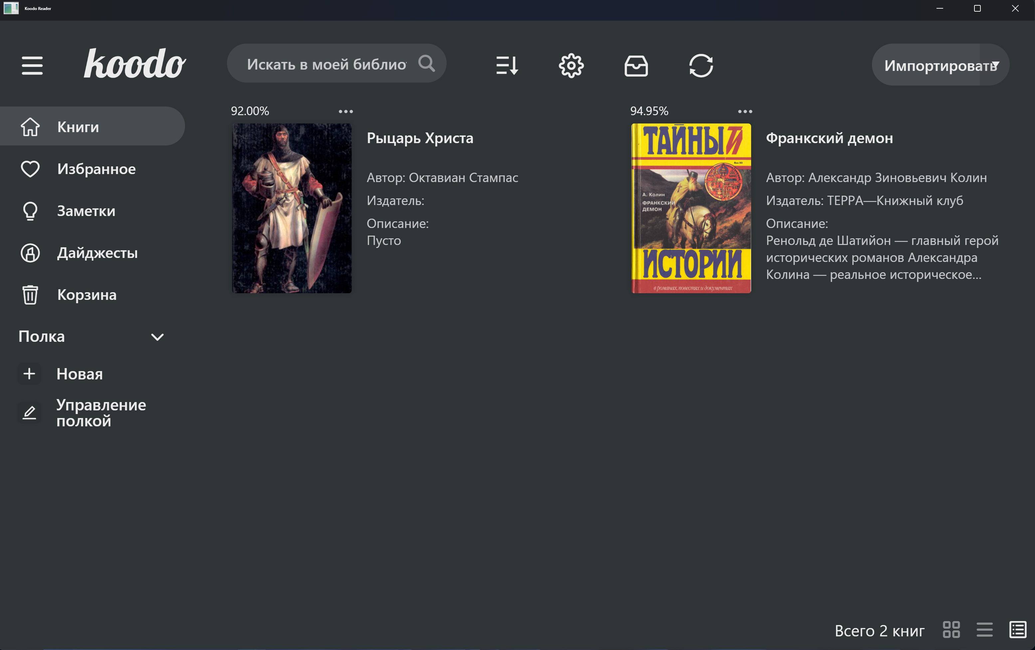Image resolution: width=1035 pixels, height=650 pixels.
Task: Open the Франкский демон book cover
Action: (x=691, y=208)
